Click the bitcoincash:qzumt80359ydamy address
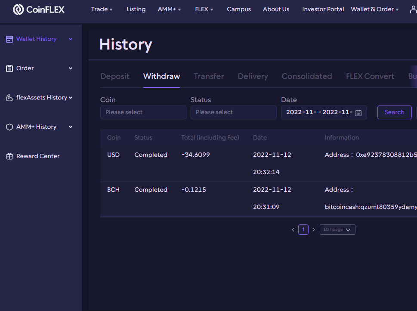The width and height of the screenshot is (417, 311). [371, 207]
